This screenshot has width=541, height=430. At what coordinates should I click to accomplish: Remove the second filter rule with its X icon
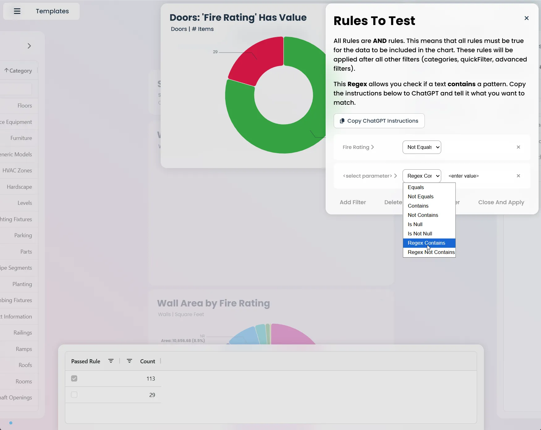pyautogui.click(x=518, y=176)
